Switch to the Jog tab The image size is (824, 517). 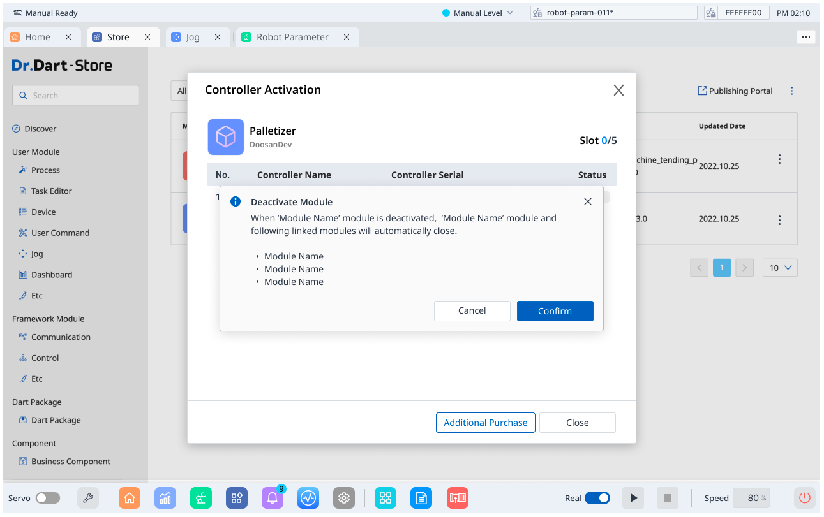tap(192, 37)
